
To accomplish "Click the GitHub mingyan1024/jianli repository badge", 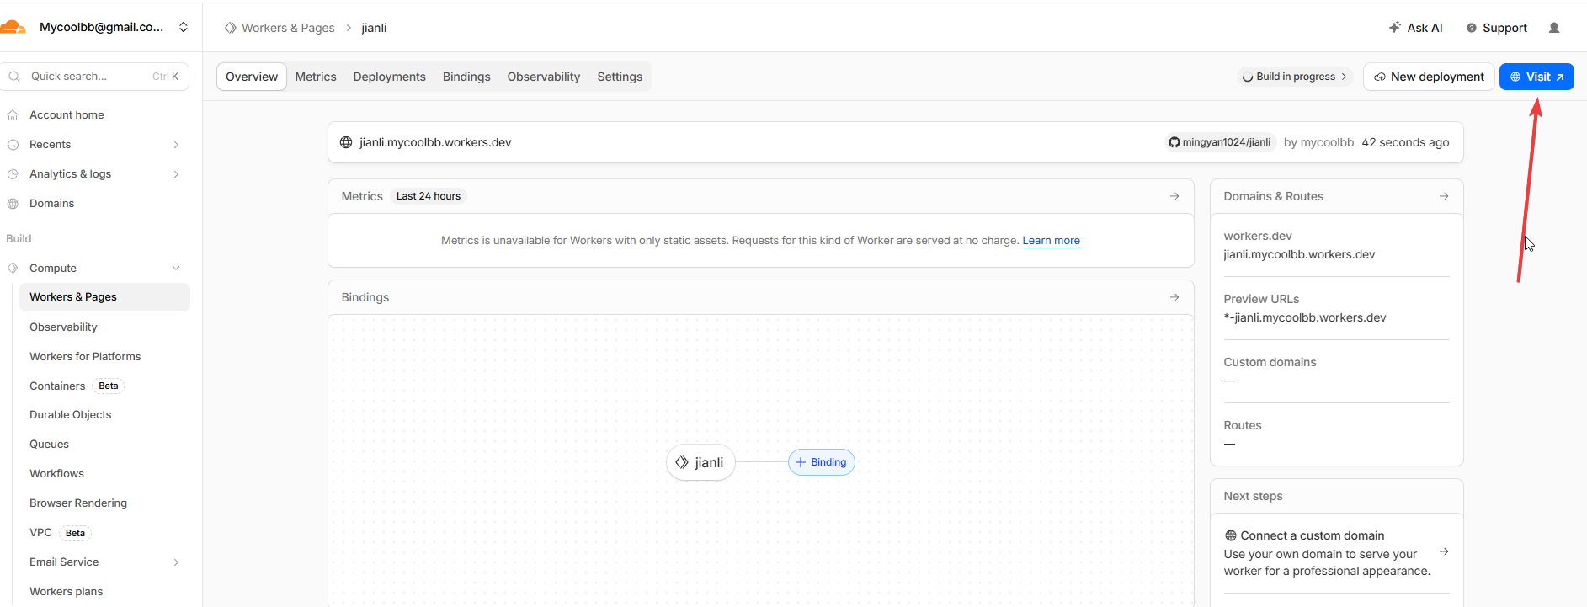I will [x=1219, y=142].
